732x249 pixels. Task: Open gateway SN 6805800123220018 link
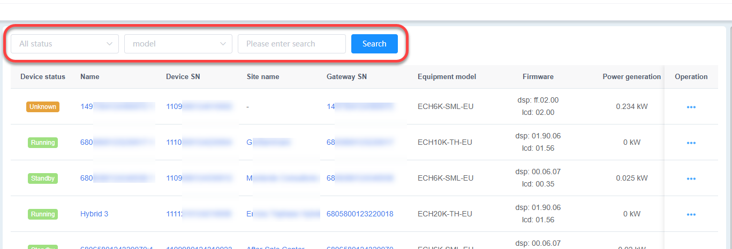[x=360, y=214]
